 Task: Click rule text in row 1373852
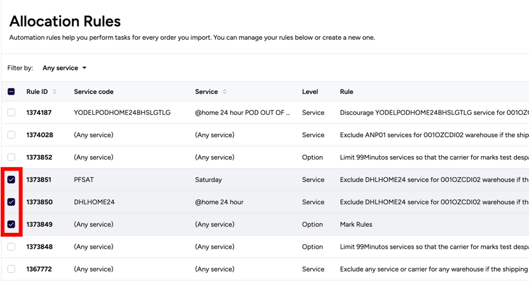pyautogui.click(x=434, y=157)
